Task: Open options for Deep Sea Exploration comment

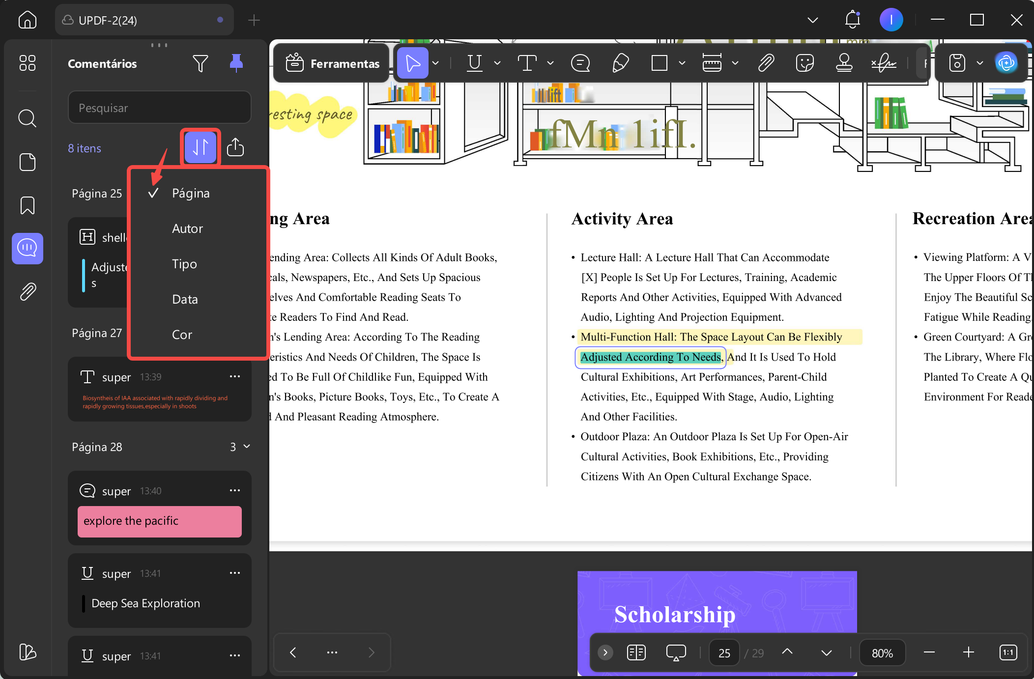Action: click(235, 573)
